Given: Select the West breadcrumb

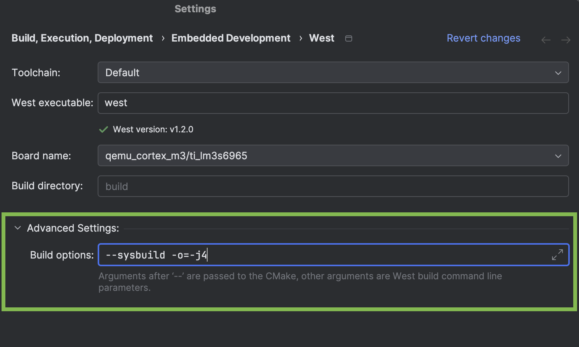Looking at the screenshot, I should tap(321, 38).
